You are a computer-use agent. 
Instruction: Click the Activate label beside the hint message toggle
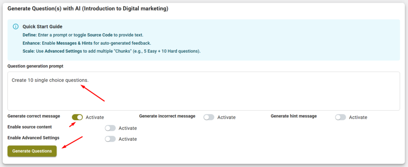[358, 117]
